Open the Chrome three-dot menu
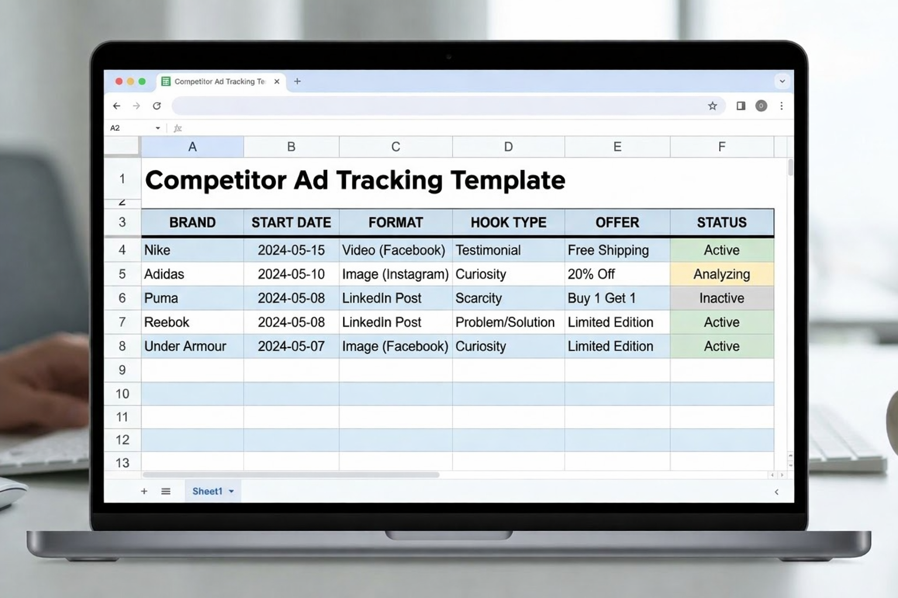 782,106
